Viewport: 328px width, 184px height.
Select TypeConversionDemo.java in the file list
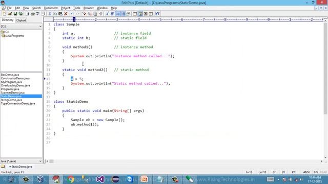18,103
